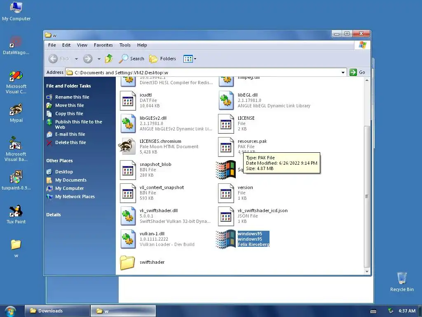This screenshot has height=317, width=422.
Task: Click the Start orb button
Action: pos(10,311)
